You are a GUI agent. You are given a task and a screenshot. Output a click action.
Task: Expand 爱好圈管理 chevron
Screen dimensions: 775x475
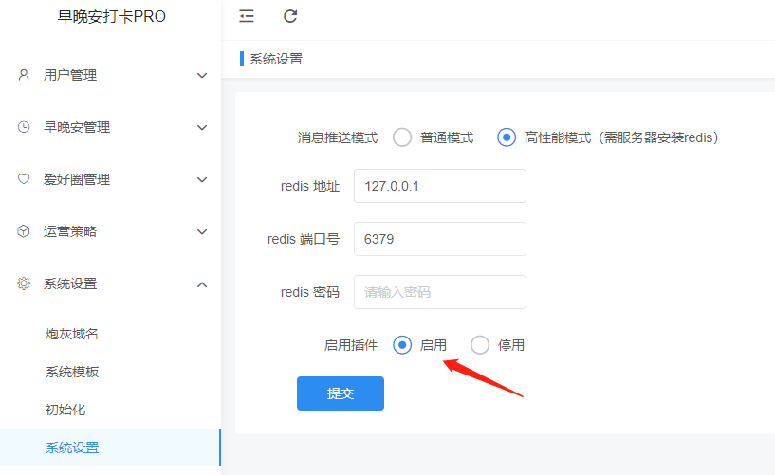point(202,180)
